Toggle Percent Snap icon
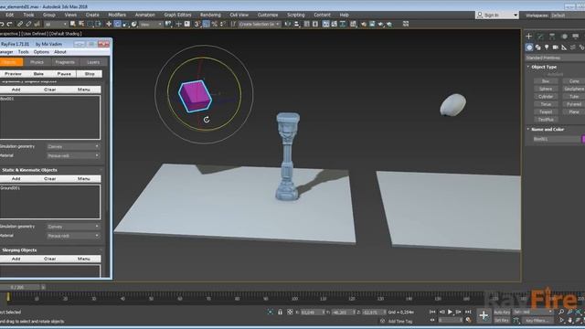 [x=215, y=24]
